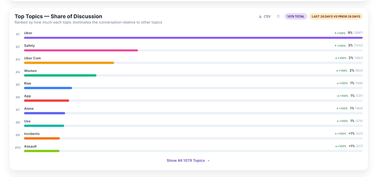Select the Assault topic label
Viewport: 379px width, 177px height.
(x=30, y=147)
